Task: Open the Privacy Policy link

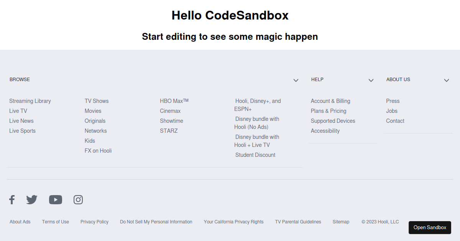Action: pyautogui.click(x=94, y=221)
